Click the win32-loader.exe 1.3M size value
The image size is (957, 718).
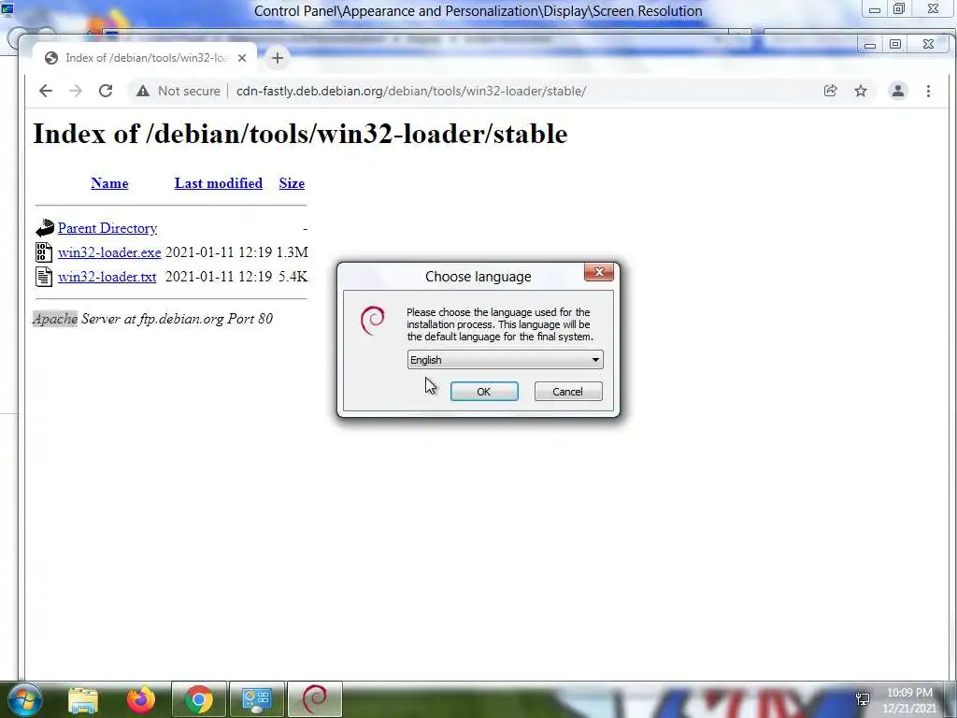(293, 252)
